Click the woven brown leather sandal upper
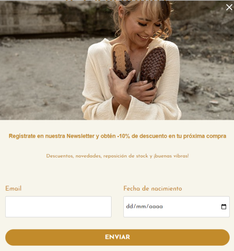234x251 pixels. tap(153, 66)
